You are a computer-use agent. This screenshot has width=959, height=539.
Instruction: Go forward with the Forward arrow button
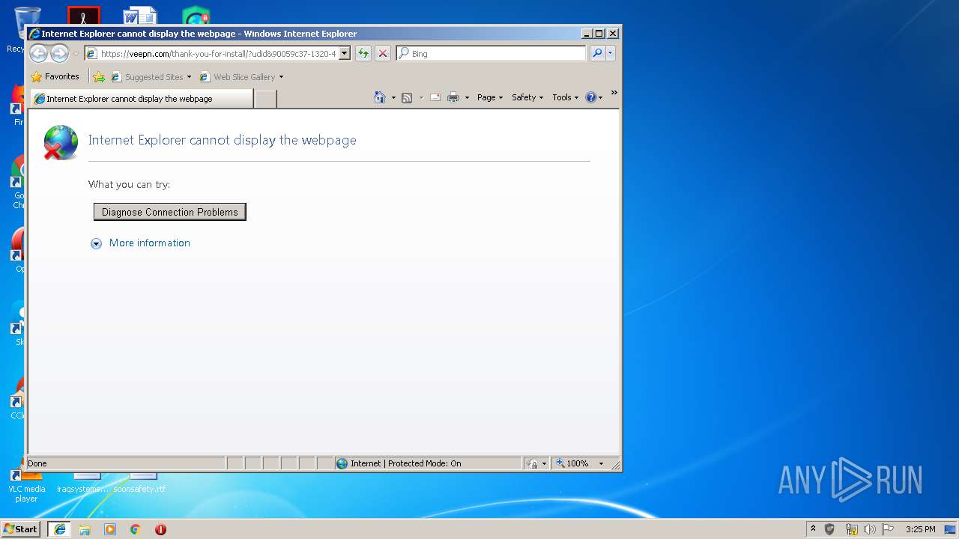pyautogui.click(x=59, y=53)
